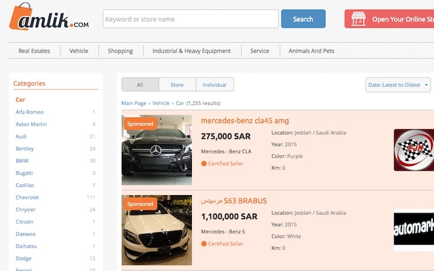The width and height of the screenshot is (434, 271).
Task: Click the Mercedes - Benz CLA model text
Action: click(226, 152)
